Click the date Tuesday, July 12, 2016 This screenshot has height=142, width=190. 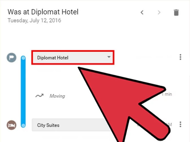[34, 20]
